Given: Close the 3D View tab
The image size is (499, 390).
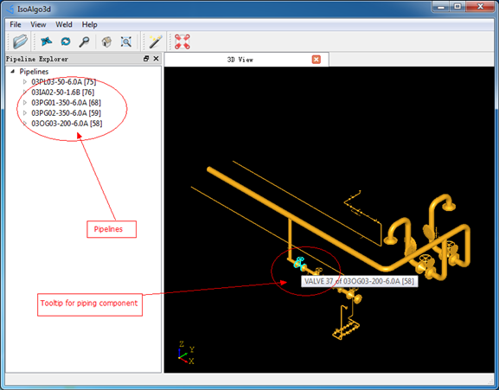Looking at the screenshot, I should pos(316,60).
